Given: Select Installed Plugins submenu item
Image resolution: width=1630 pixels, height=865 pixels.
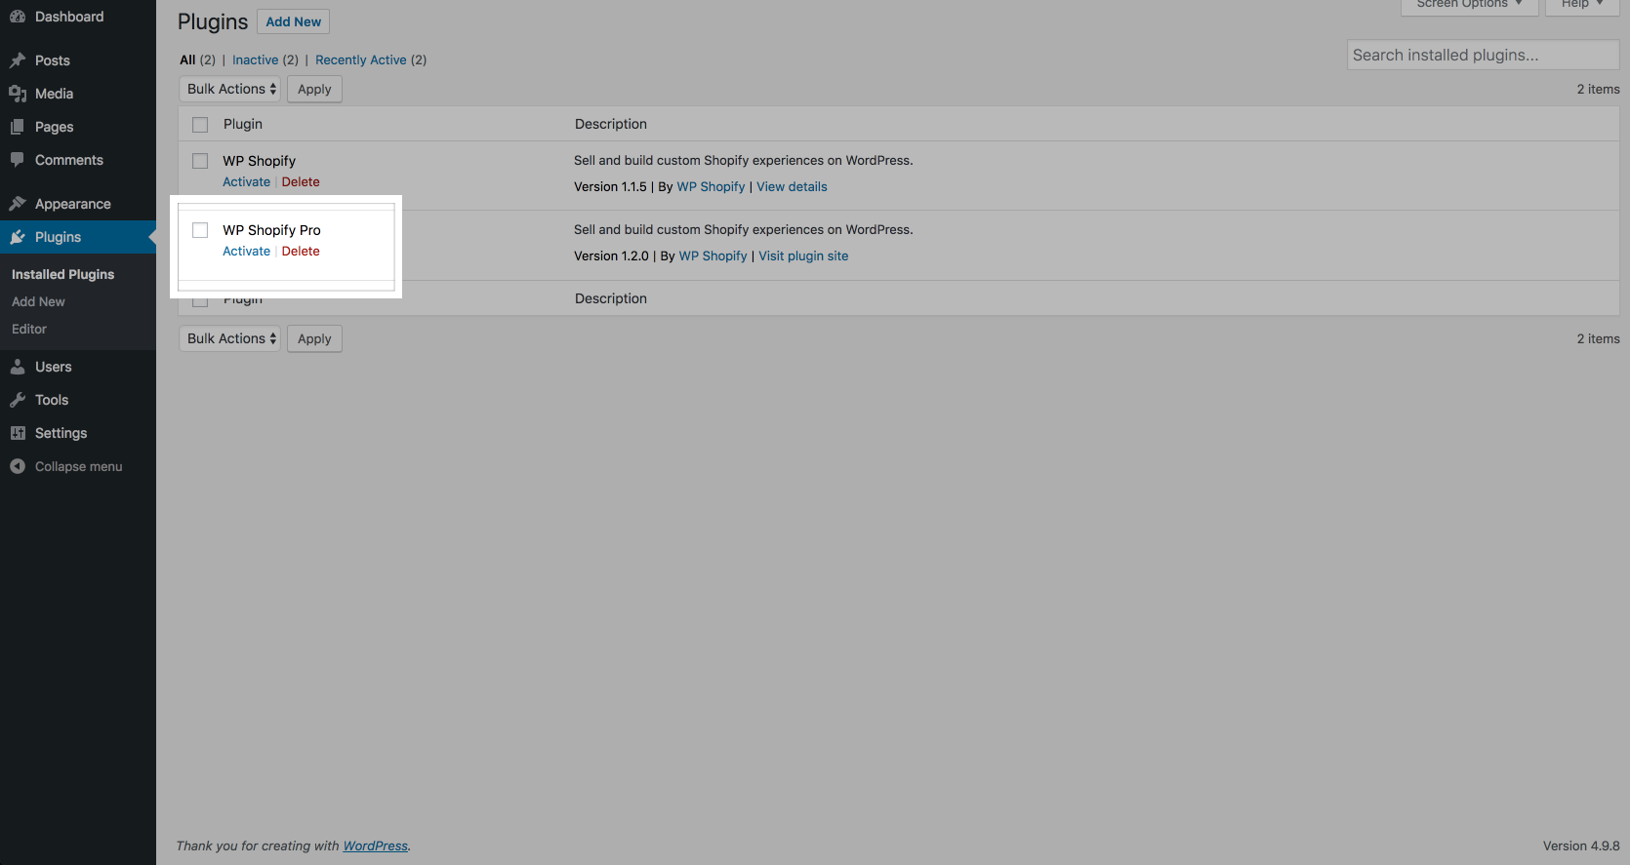Looking at the screenshot, I should coord(63,274).
